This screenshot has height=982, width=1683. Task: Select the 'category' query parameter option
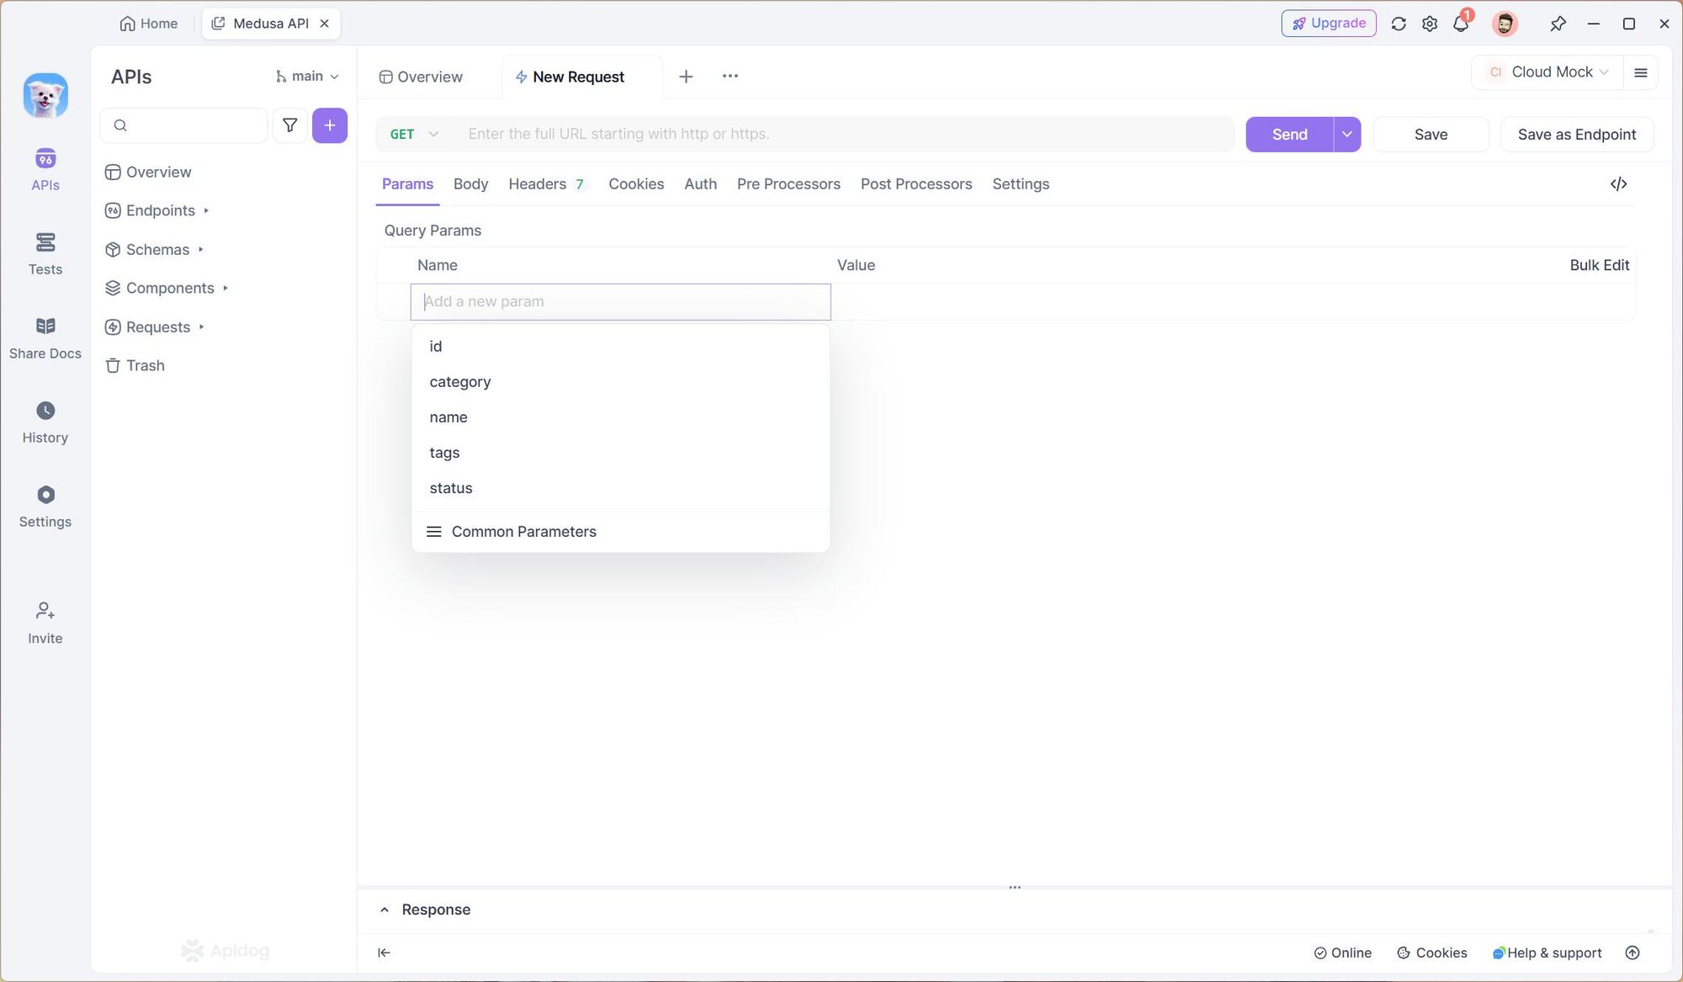(x=459, y=381)
